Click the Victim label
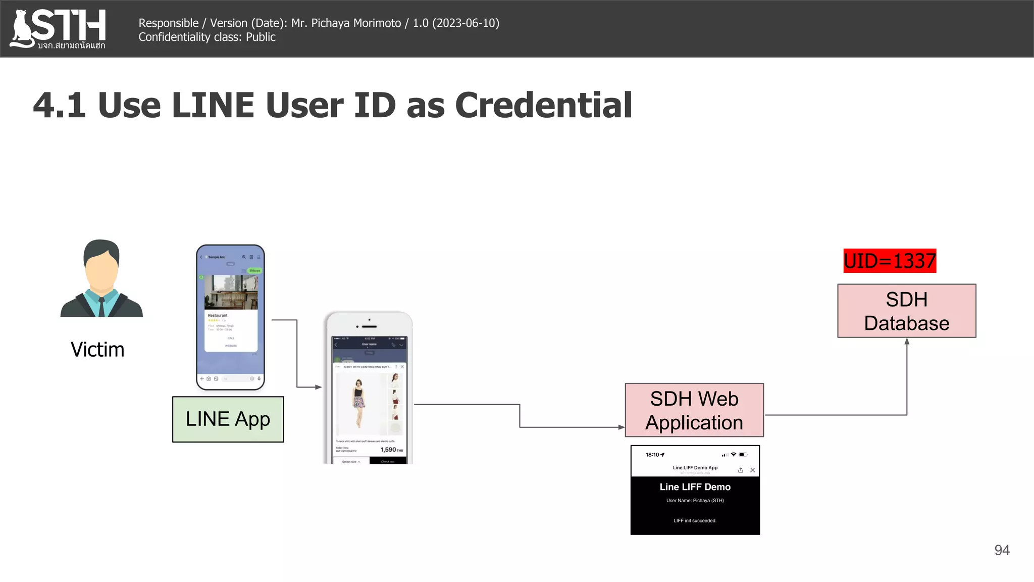 click(97, 350)
